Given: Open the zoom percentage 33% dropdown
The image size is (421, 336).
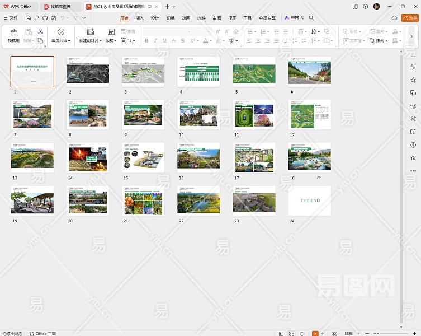Looking at the screenshot, I should point(350,333).
